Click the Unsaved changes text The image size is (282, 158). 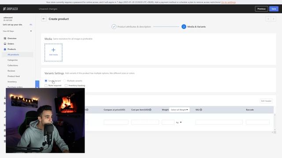[48, 9]
